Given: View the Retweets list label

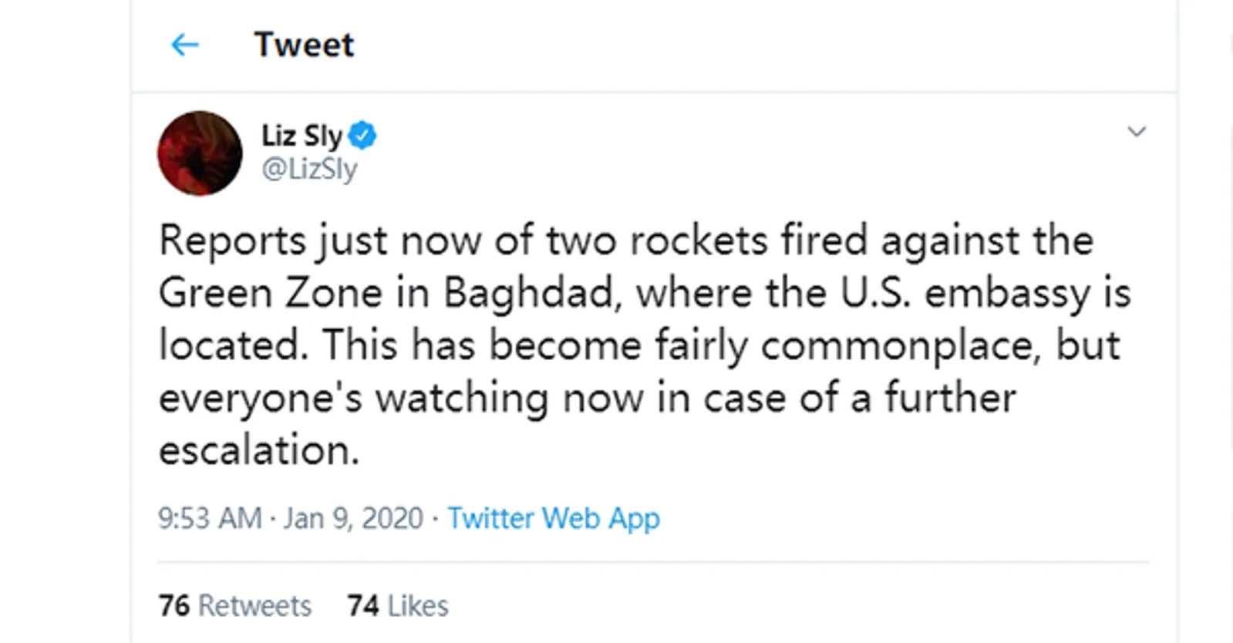Looking at the screenshot, I should click(254, 606).
